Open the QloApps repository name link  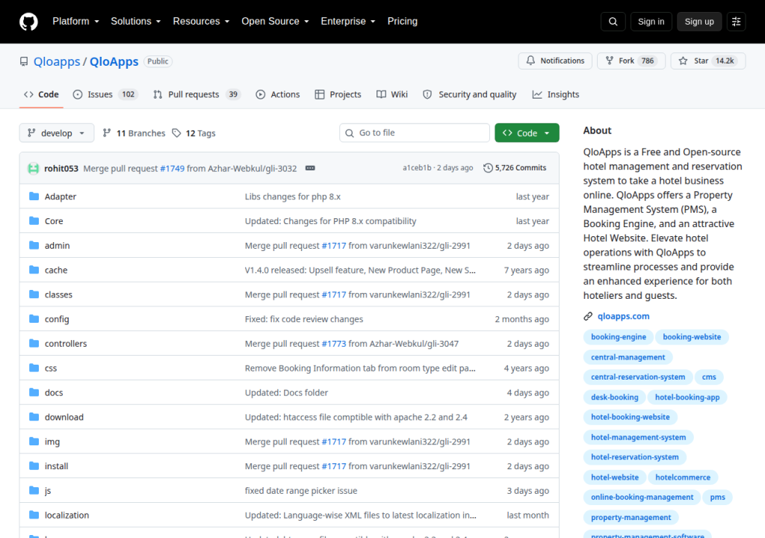click(114, 61)
